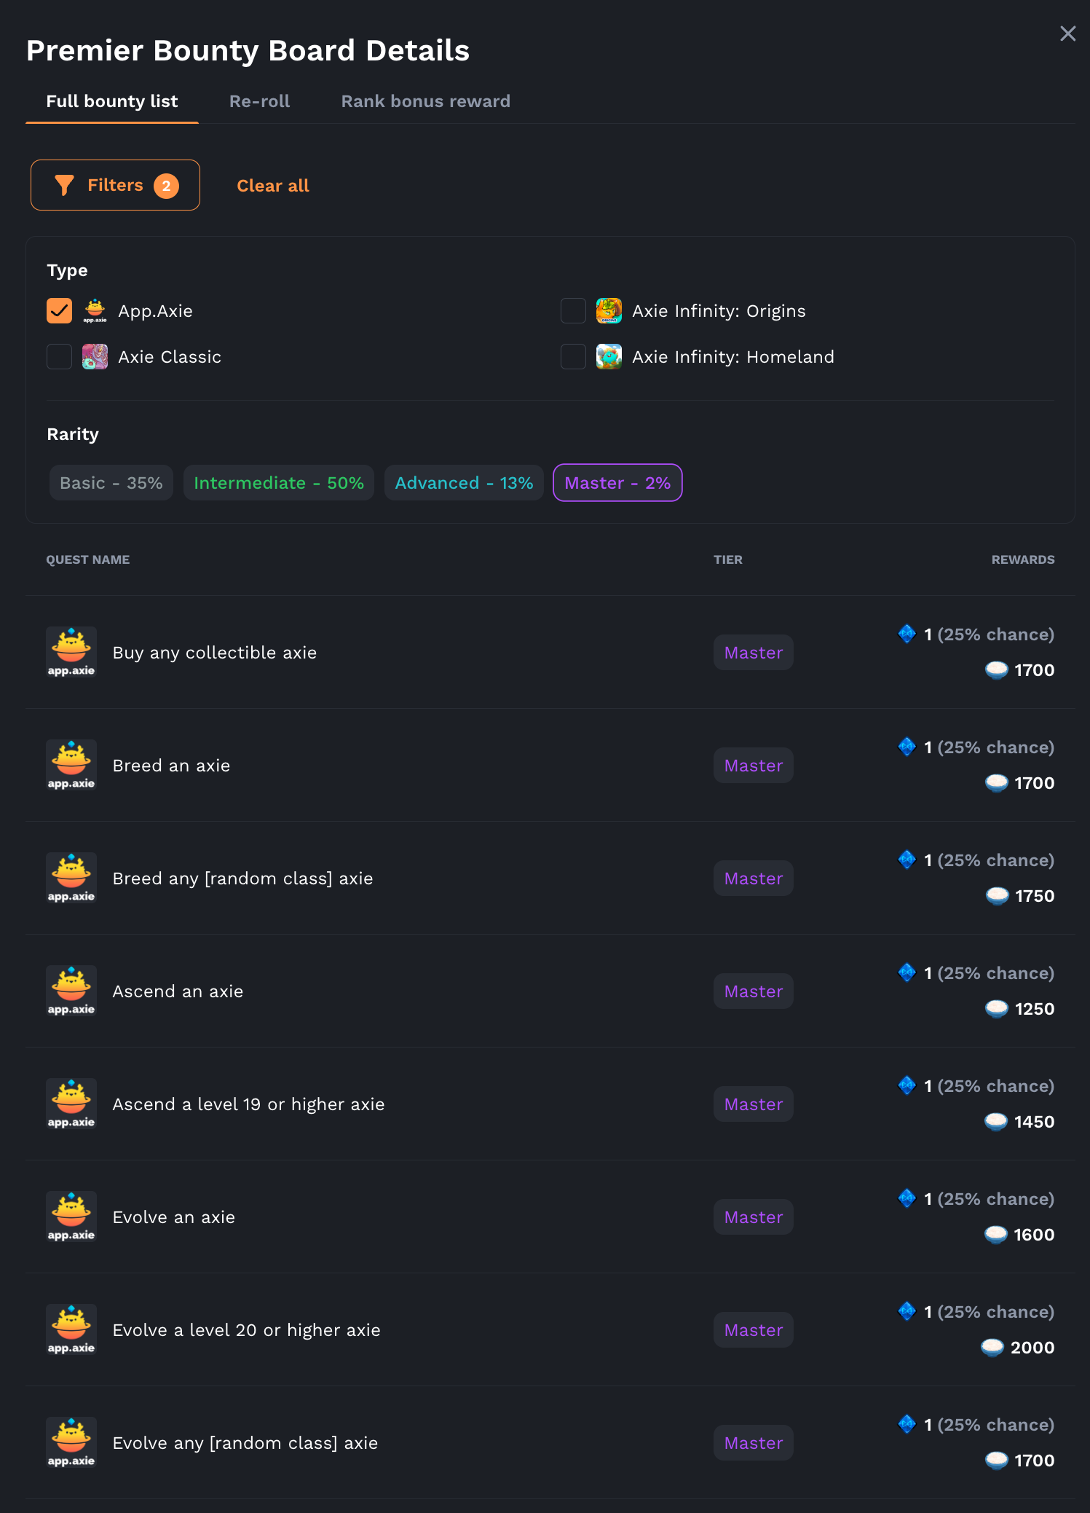1090x1513 pixels.
Task: Click the App.Axie icon beside "Buy any collectible axie"
Action: click(x=71, y=652)
